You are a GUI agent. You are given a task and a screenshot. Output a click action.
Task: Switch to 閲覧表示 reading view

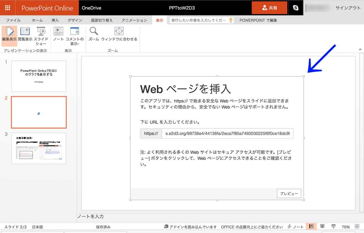coord(25,34)
